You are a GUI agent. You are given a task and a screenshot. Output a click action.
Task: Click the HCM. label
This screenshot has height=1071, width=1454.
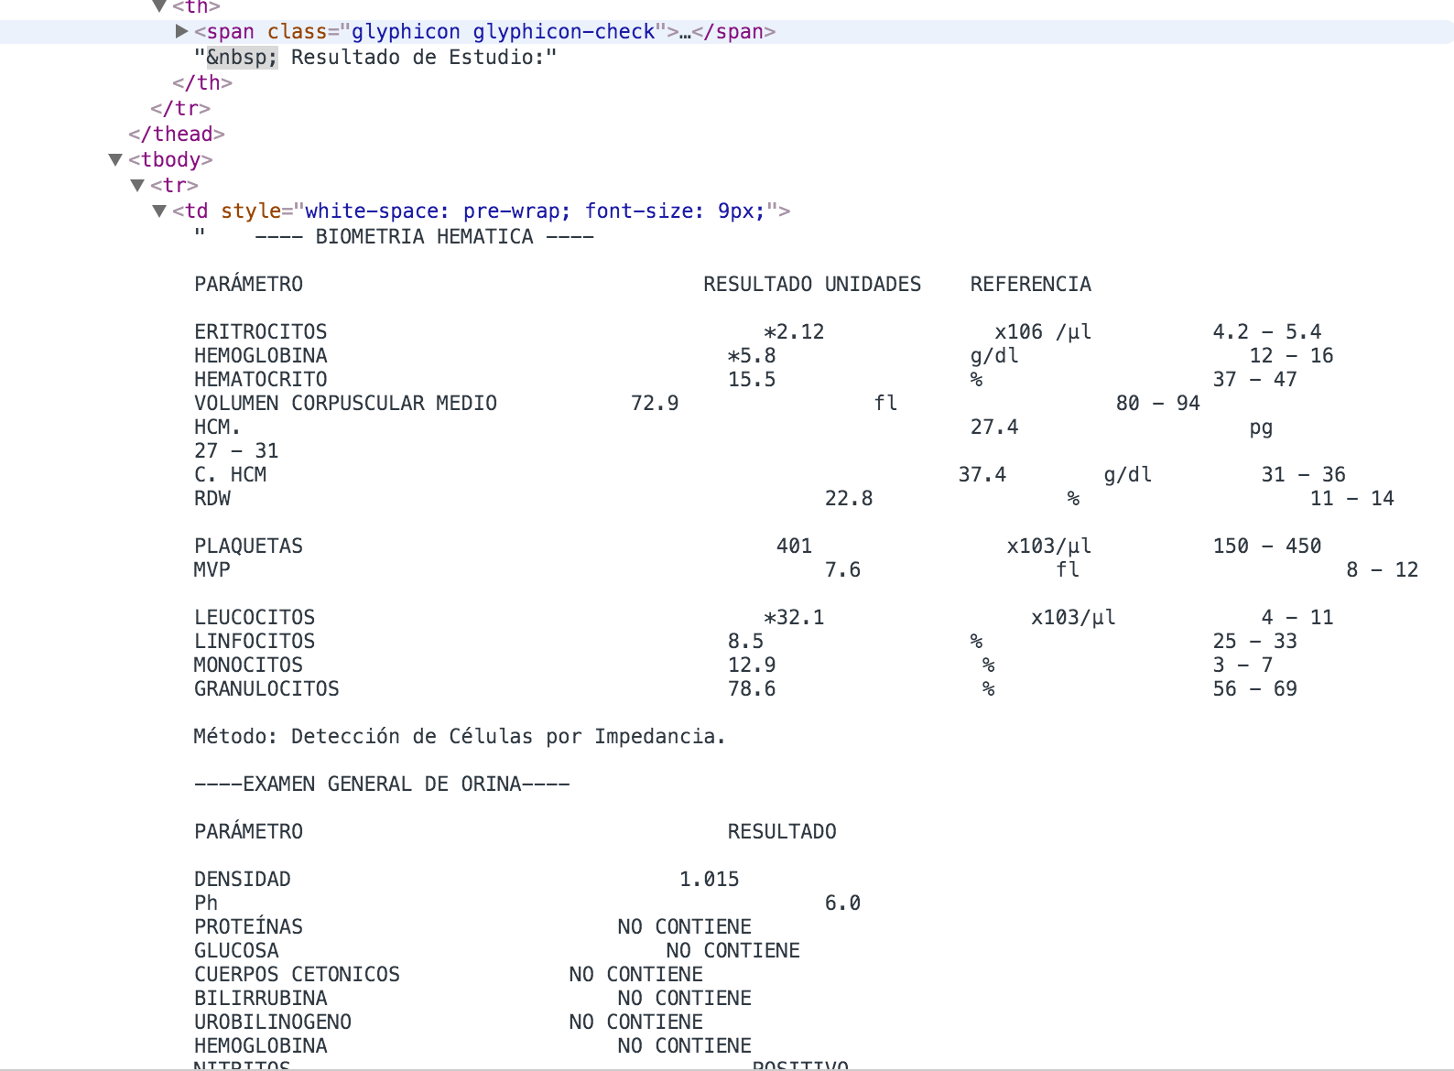(x=217, y=427)
